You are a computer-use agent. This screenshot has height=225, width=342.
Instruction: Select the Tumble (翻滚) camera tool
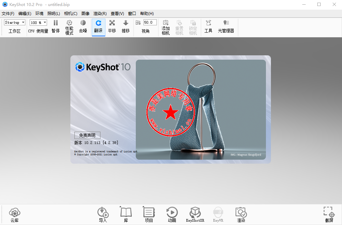point(98,27)
